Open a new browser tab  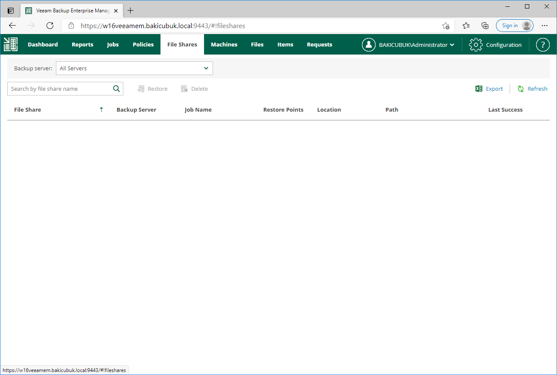[x=130, y=11]
